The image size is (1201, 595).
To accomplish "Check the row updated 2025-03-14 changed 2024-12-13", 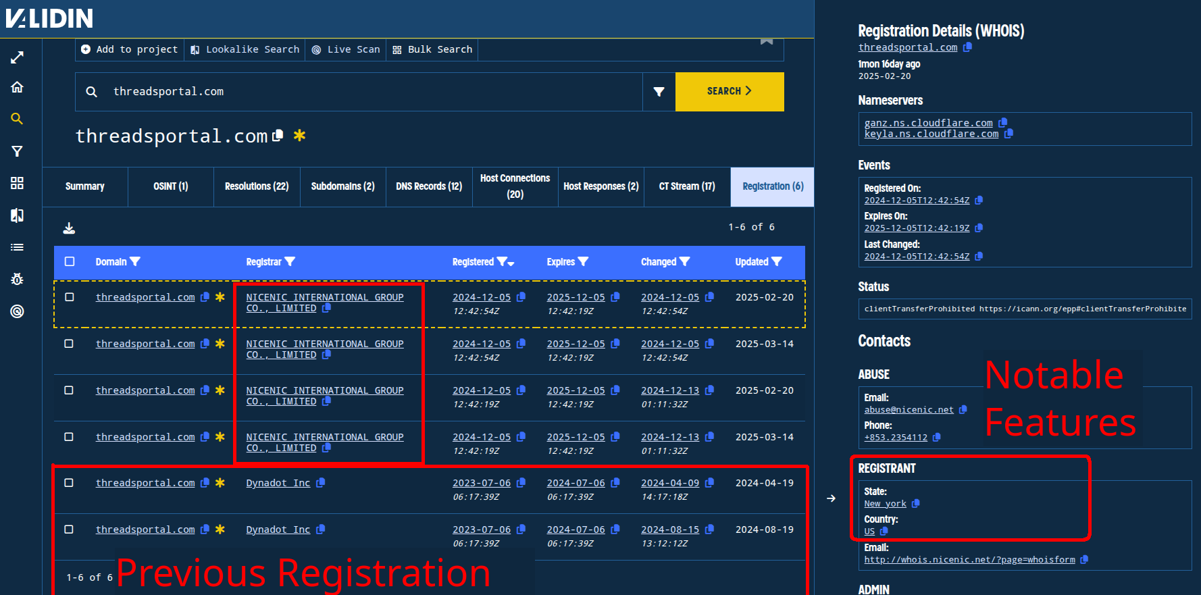I will (x=69, y=437).
